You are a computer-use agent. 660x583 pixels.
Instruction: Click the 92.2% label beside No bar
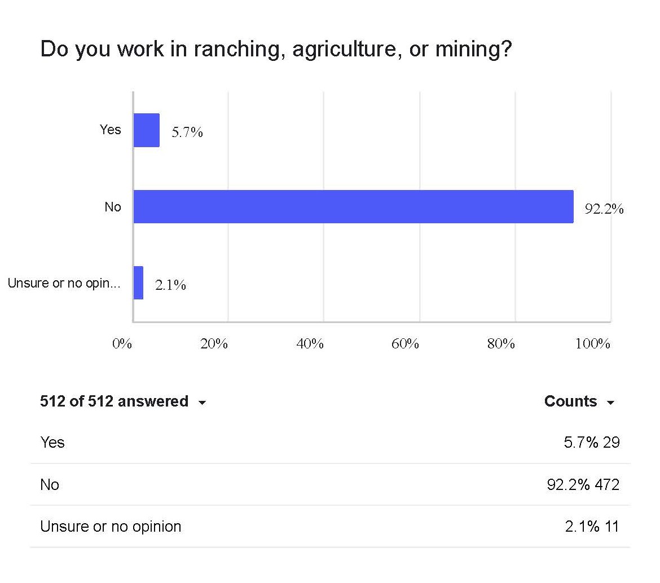tap(604, 210)
